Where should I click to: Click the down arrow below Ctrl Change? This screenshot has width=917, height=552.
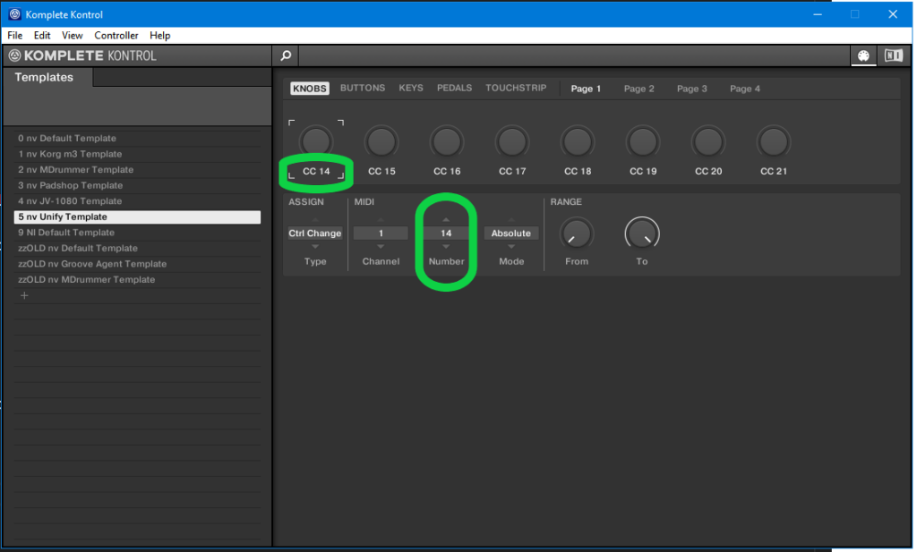tap(315, 247)
